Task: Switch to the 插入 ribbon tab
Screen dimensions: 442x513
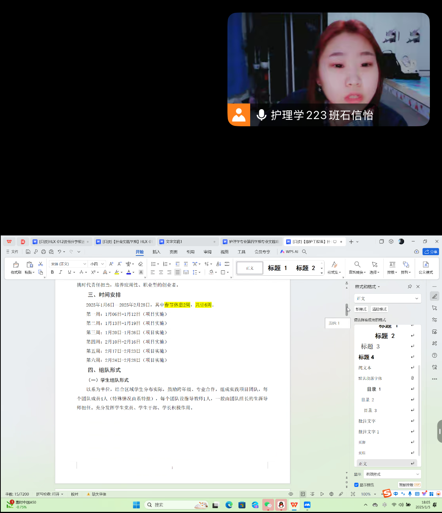Action: 156,252
